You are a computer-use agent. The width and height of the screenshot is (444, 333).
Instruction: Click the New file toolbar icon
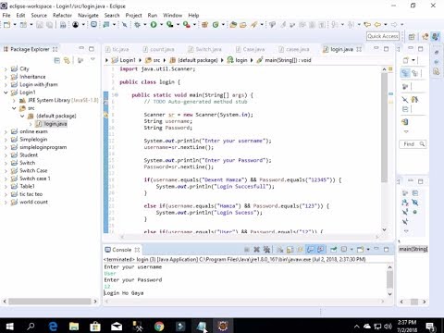(6, 25)
